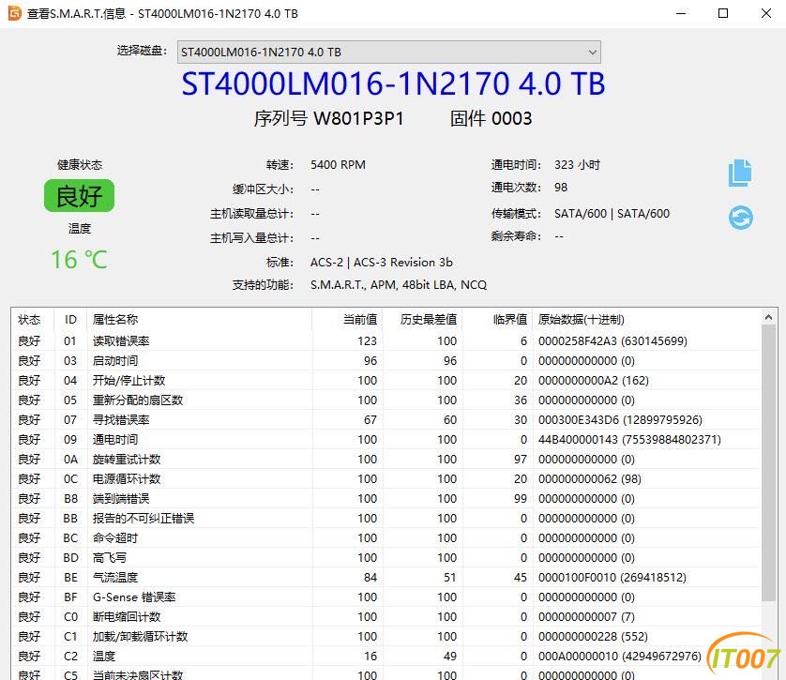Click the dropdown arrow of disk selector

pos(592,53)
